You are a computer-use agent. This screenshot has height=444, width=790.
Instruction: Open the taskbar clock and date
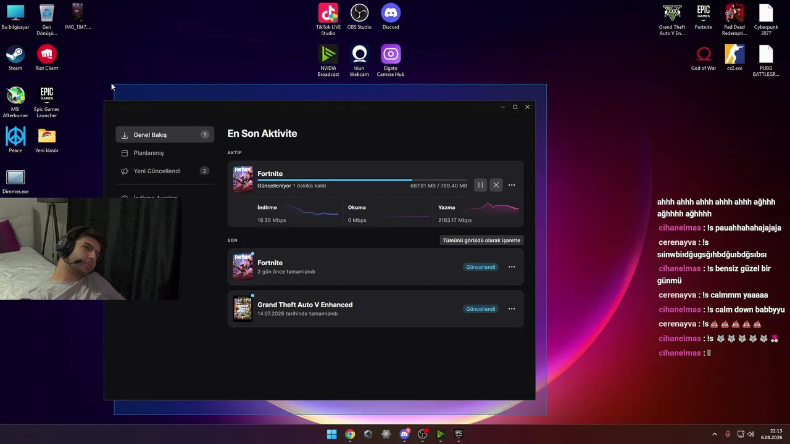pyautogui.click(x=771, y=434)
